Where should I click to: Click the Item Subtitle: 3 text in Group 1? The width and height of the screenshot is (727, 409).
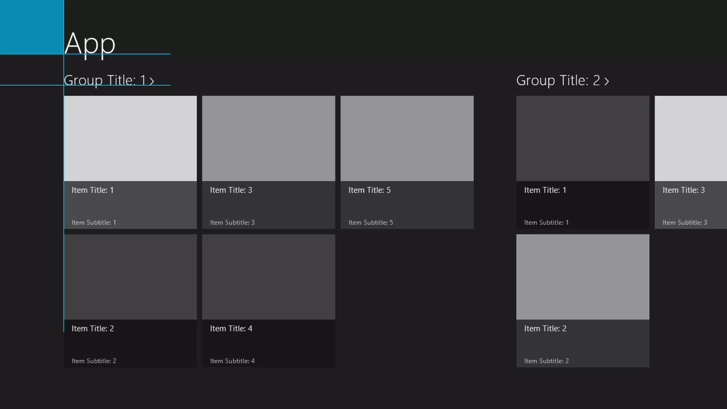click(x=232, y=223)
